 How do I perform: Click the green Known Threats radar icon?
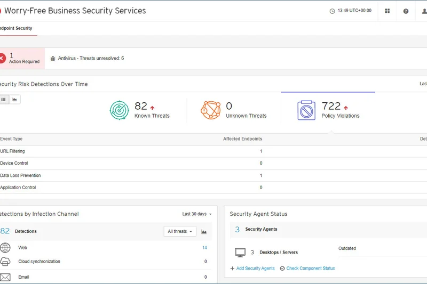(119, 110)
